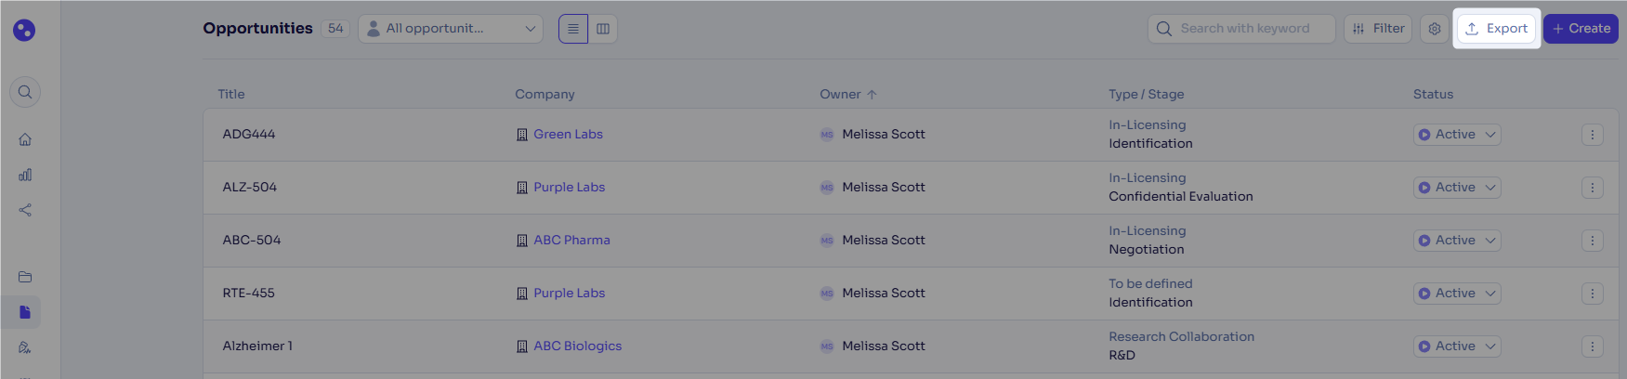The height and width of the screenshot is (379, 1627).
Task: Open the folder icon in sidebar
Action: click(x=25, y=277)
